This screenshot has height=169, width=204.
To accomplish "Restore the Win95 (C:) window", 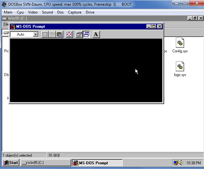I will (195, 18).
